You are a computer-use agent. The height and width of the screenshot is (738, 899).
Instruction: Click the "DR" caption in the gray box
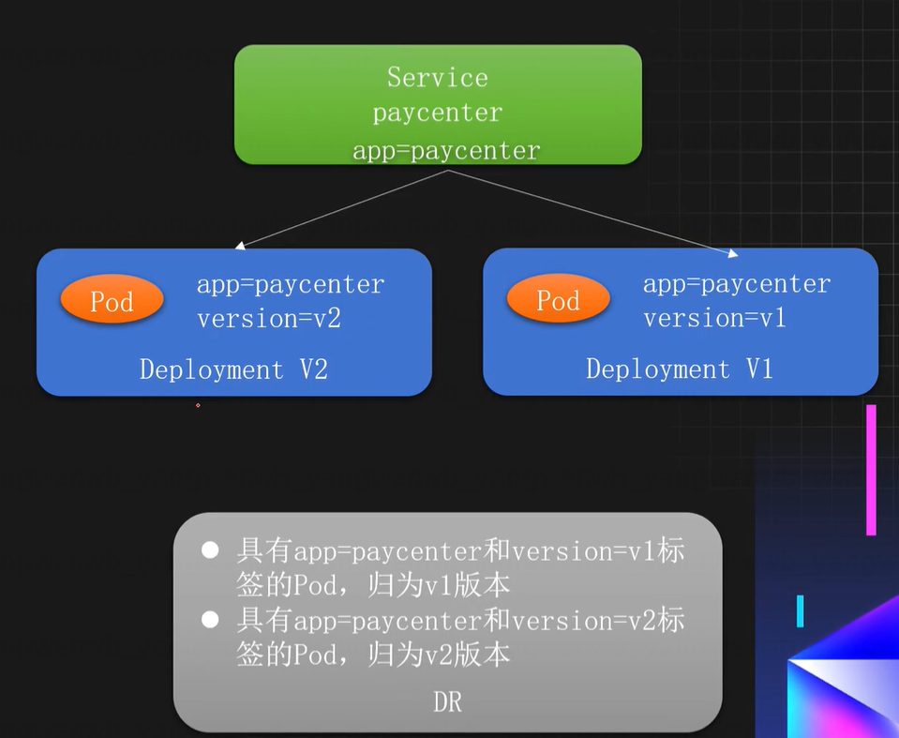pyautogui.click(x=447, y=701)
